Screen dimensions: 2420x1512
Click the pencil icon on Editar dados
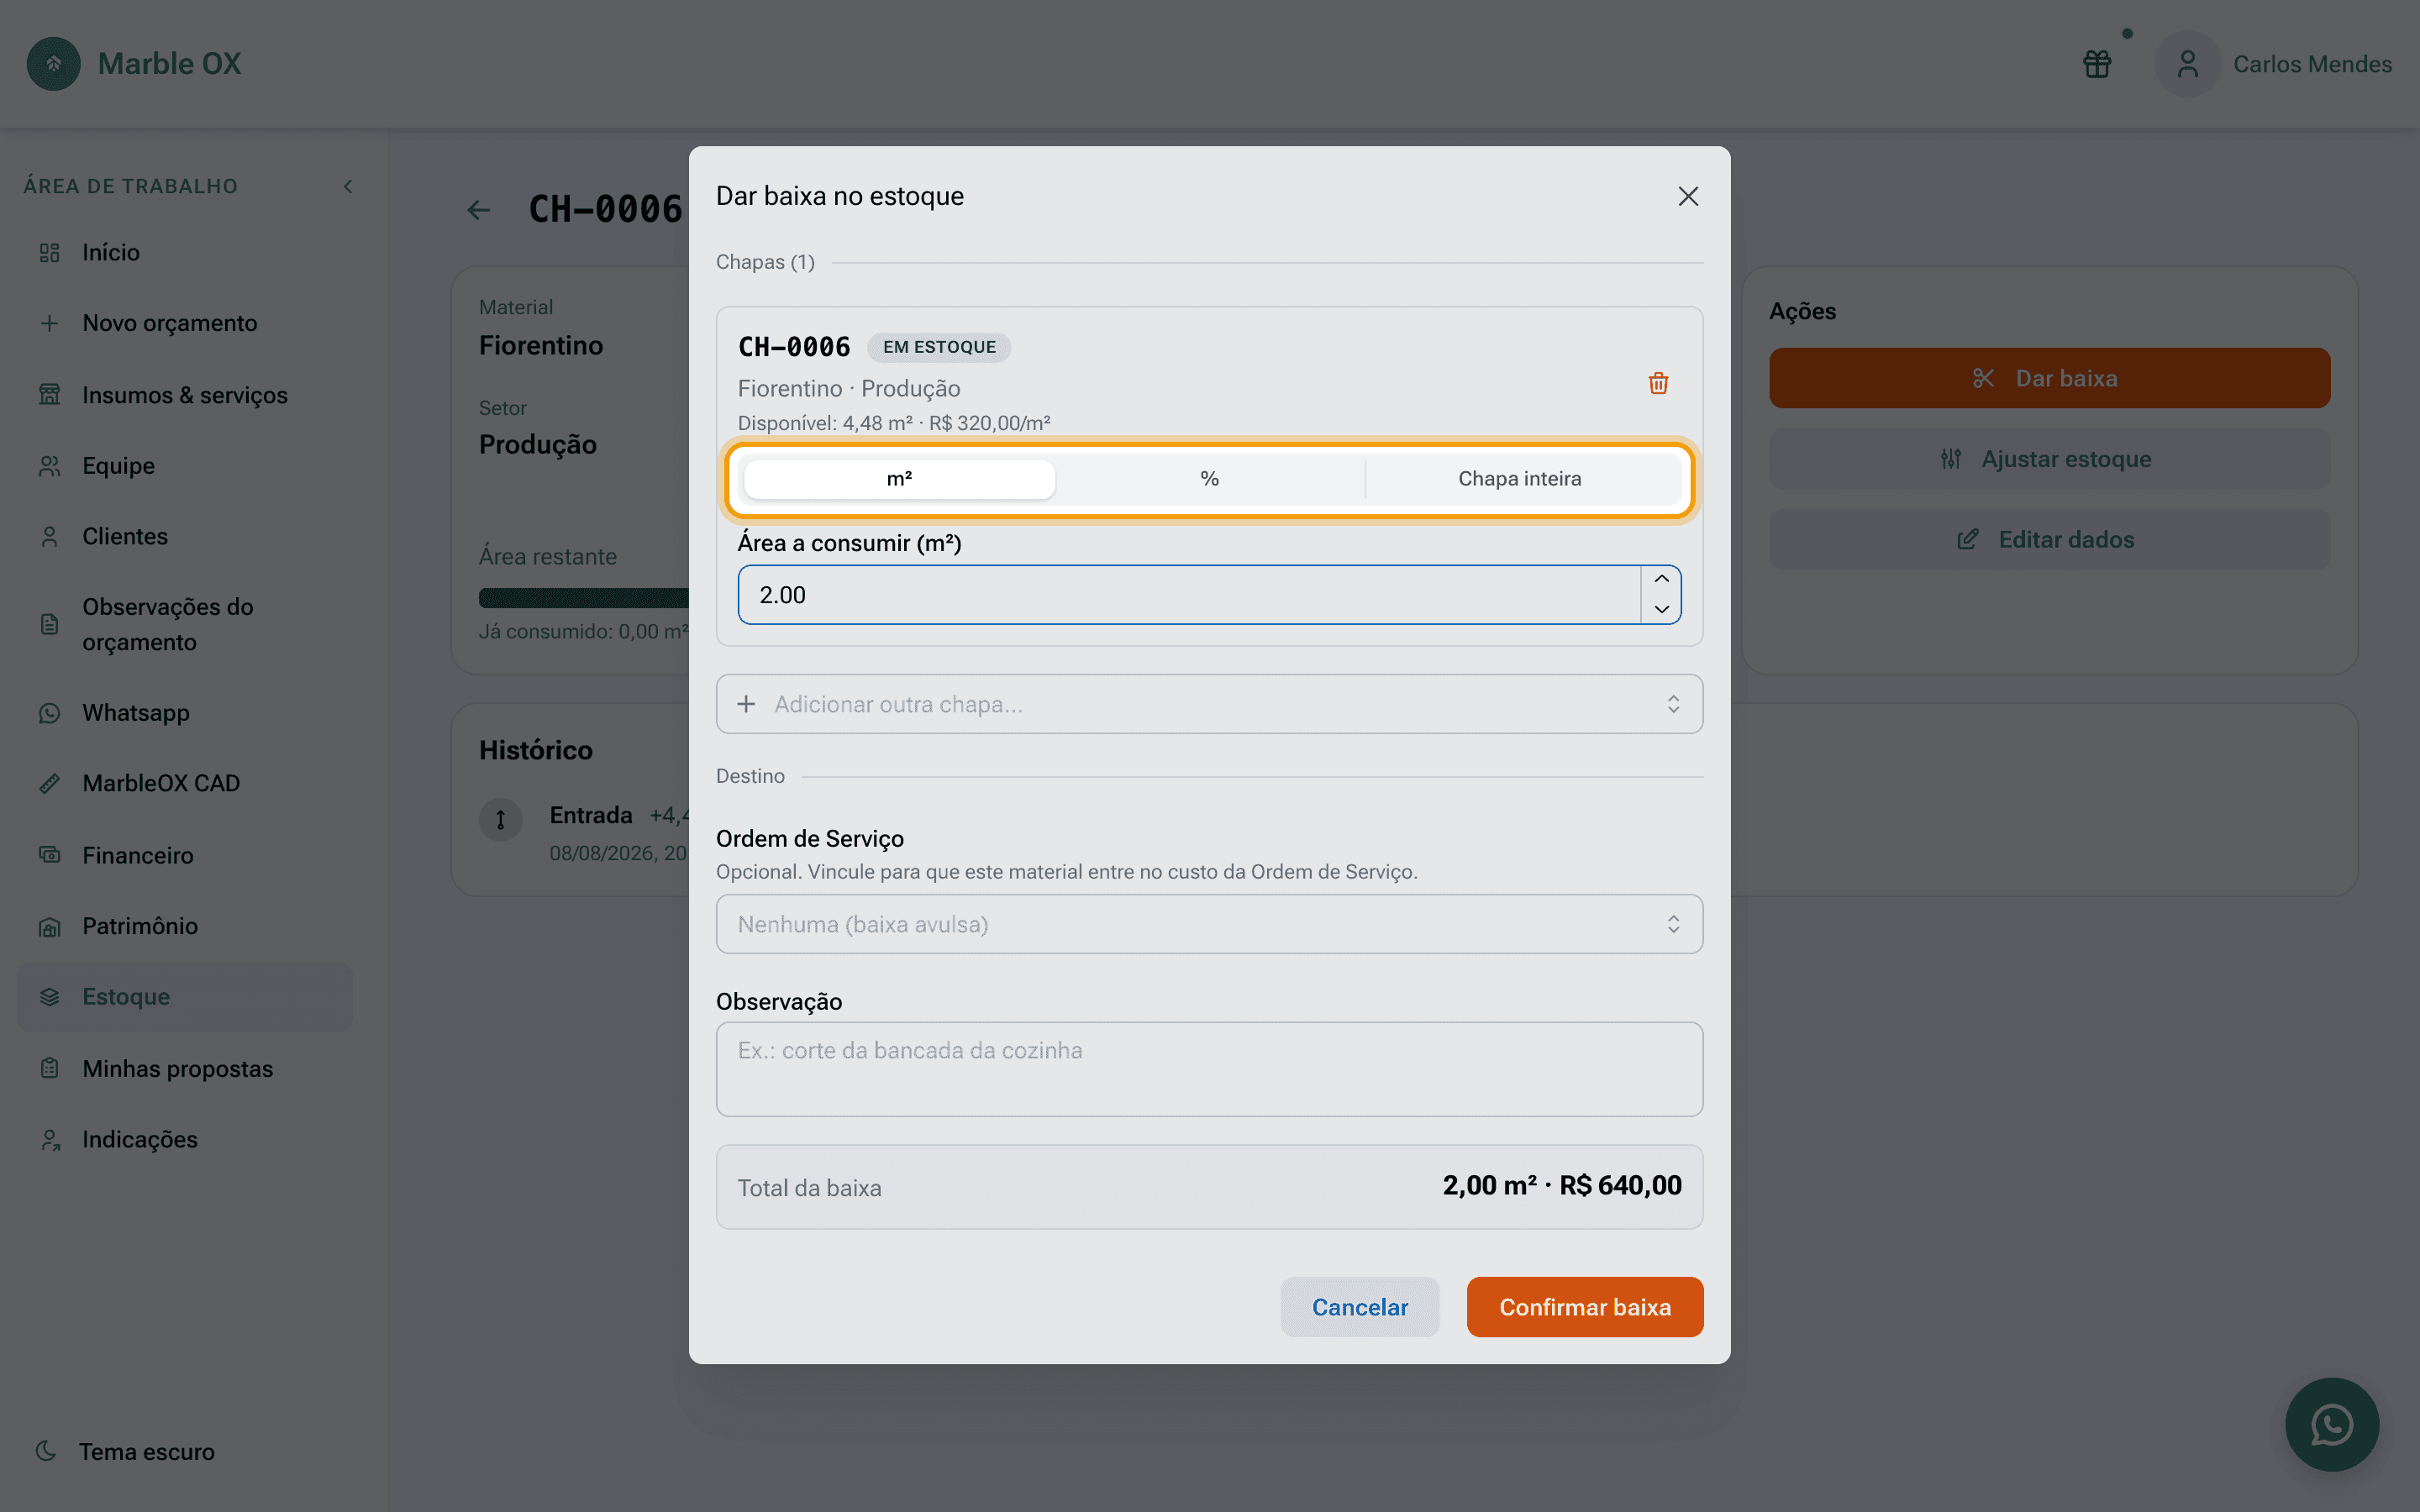(1967, 540)
